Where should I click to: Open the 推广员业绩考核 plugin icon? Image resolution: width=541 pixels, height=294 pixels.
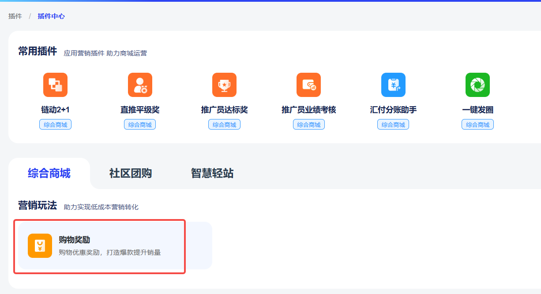308,85
